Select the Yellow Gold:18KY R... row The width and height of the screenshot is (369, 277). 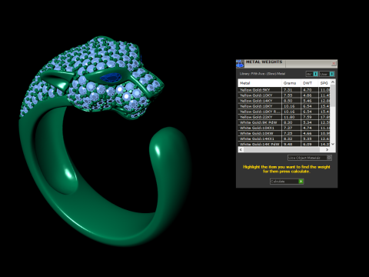(x=284, y=112)
